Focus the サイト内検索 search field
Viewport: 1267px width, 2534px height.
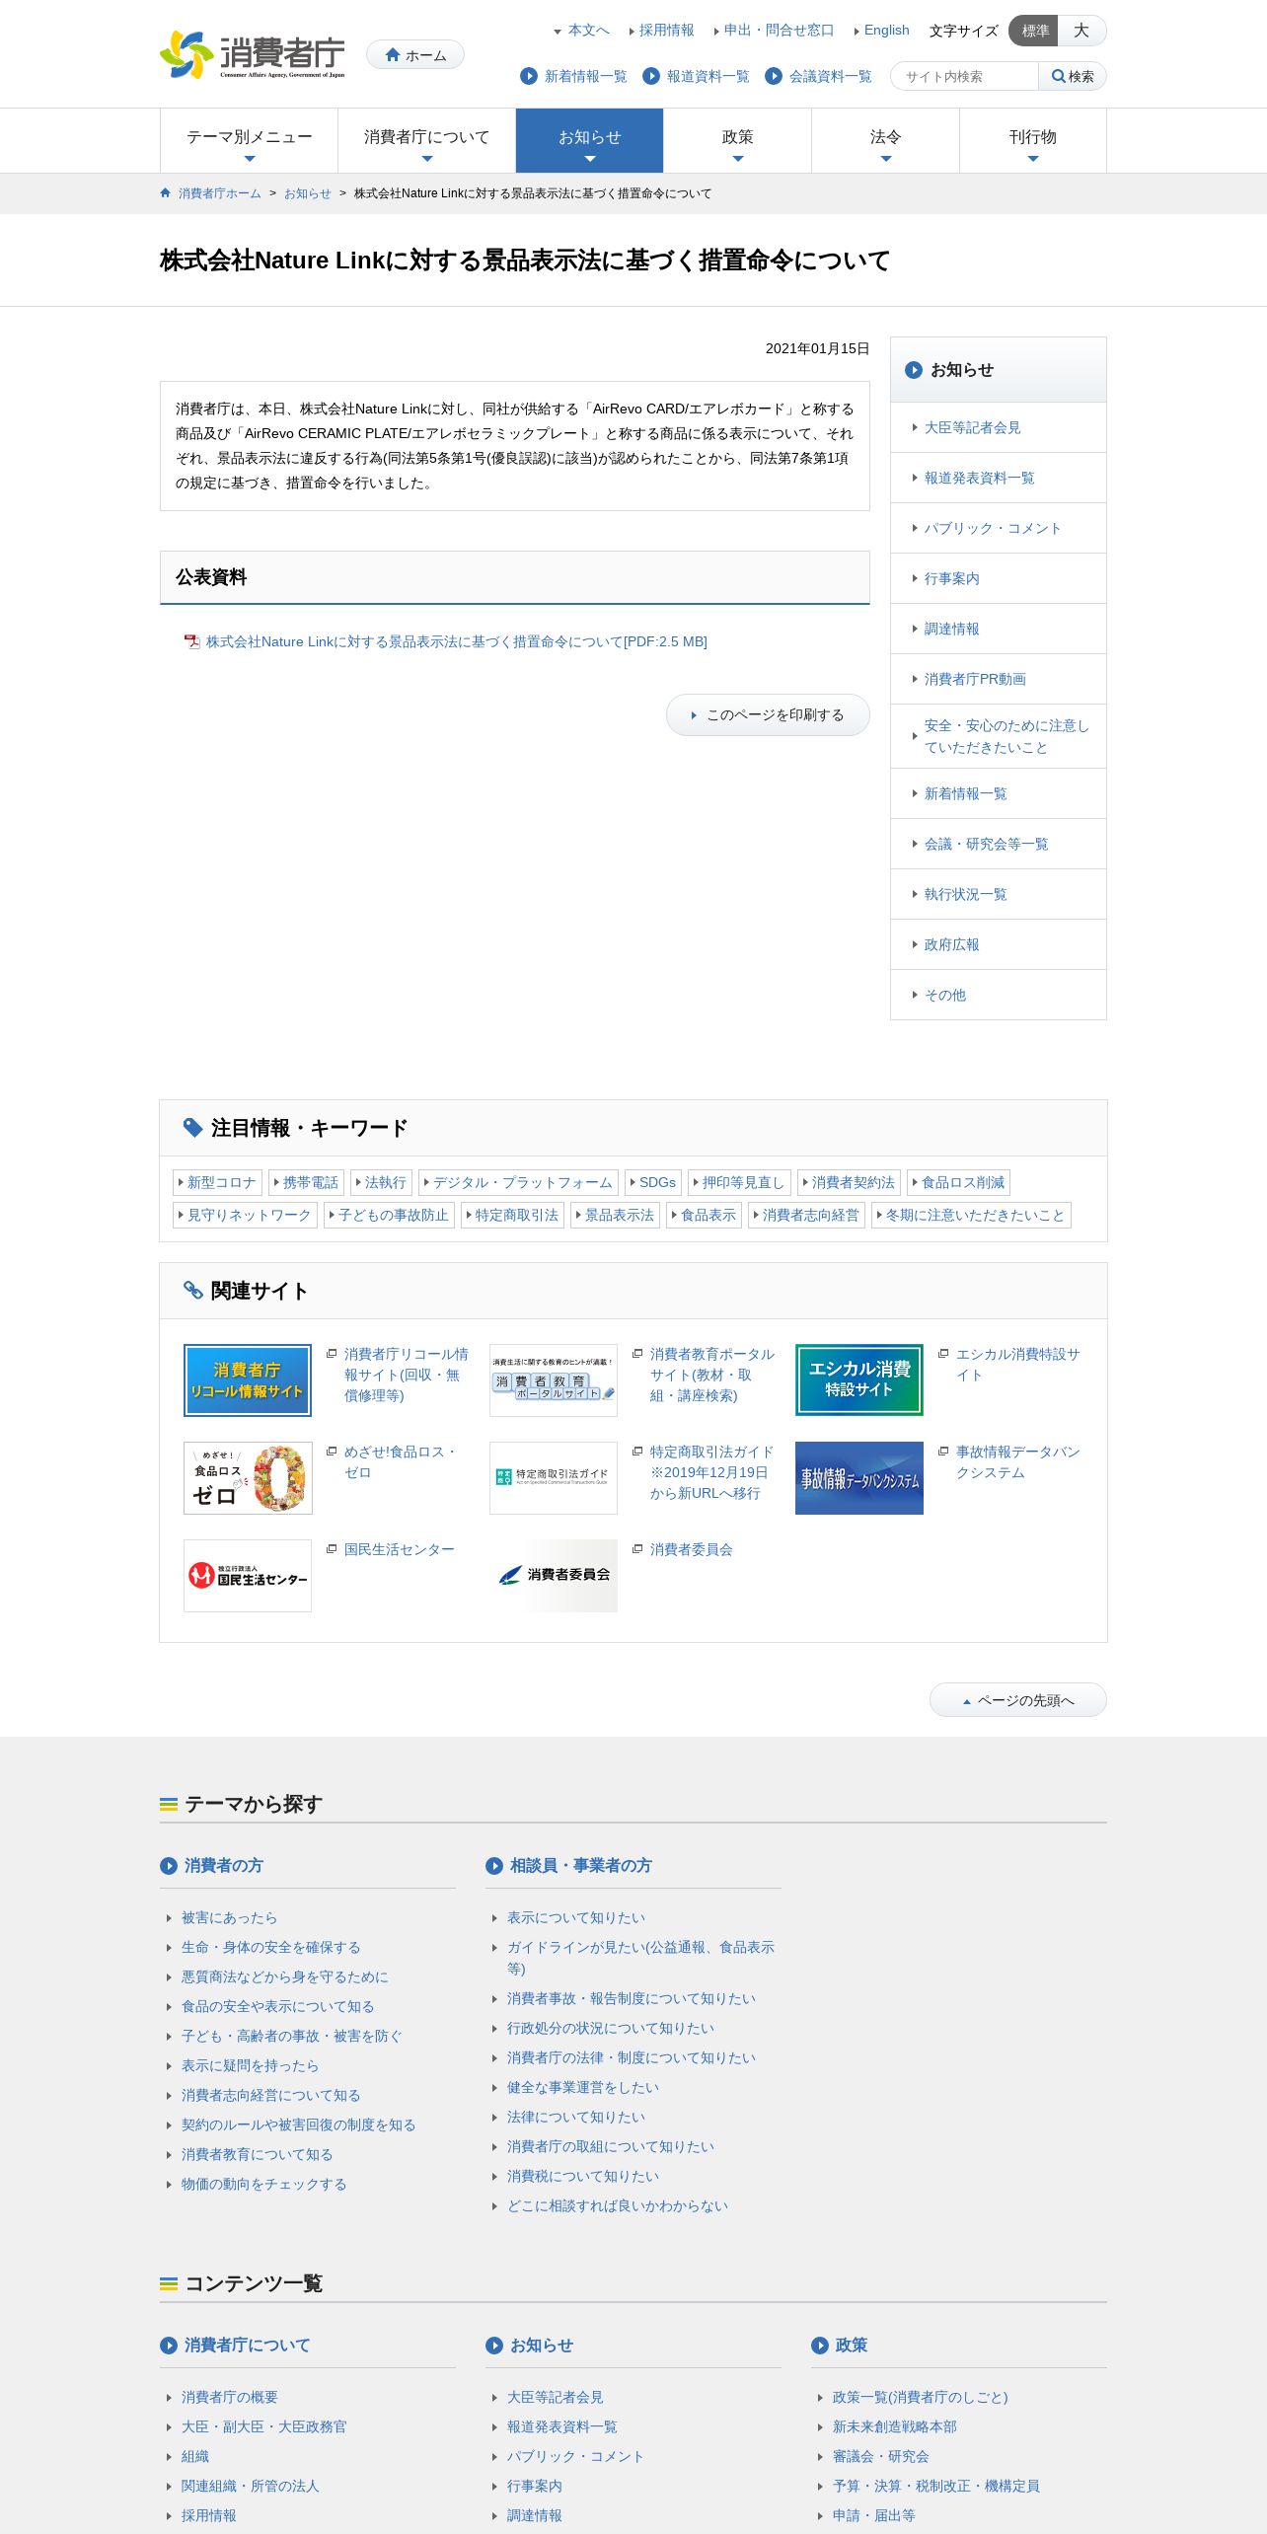tap(965, 76)
